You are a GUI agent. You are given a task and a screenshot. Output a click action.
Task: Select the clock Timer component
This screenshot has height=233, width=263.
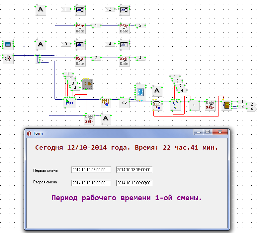(x=8, y=59)
